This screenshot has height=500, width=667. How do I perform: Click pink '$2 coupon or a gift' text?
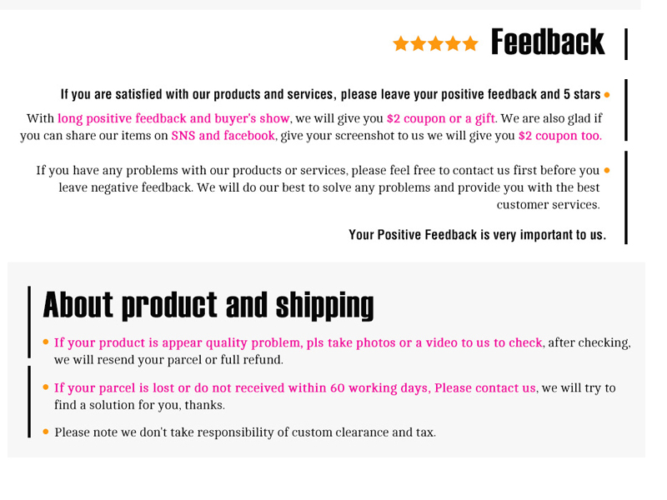tap(441, 118)
